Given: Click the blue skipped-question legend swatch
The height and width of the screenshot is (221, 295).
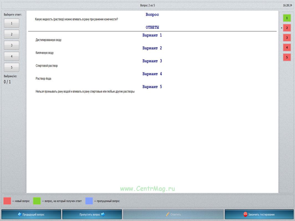Looking at the screenshot, I should [x=89, y=201].
